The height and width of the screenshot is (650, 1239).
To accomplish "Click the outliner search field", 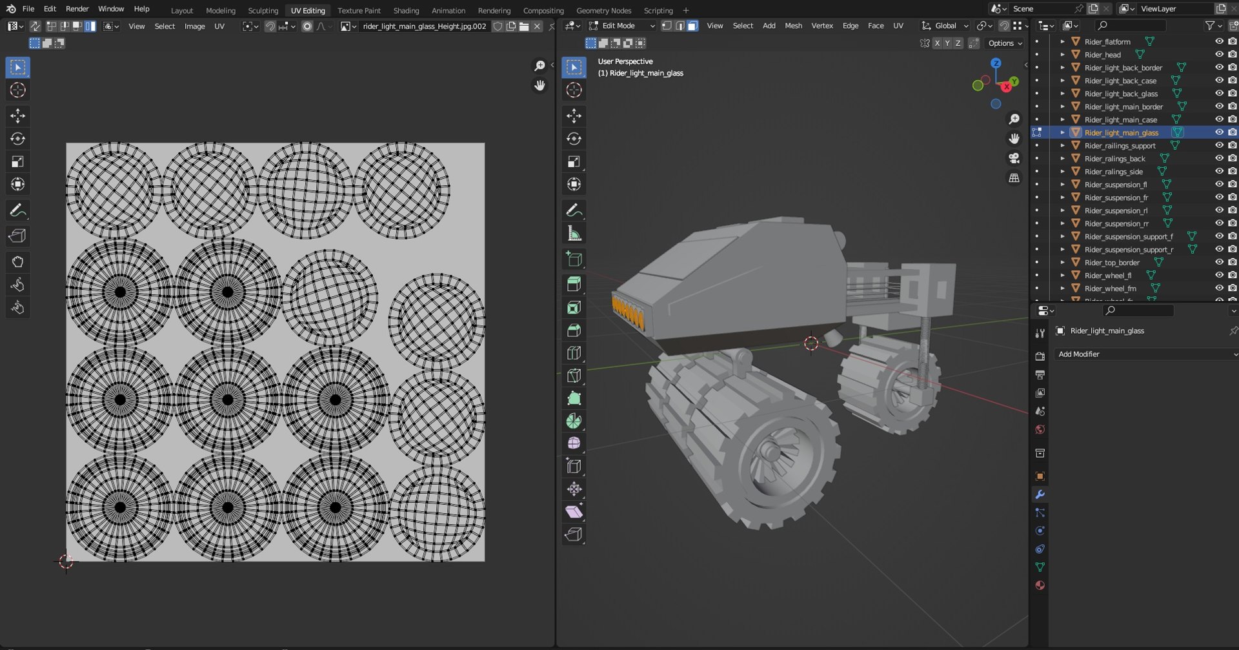I will coord(1131,25).
